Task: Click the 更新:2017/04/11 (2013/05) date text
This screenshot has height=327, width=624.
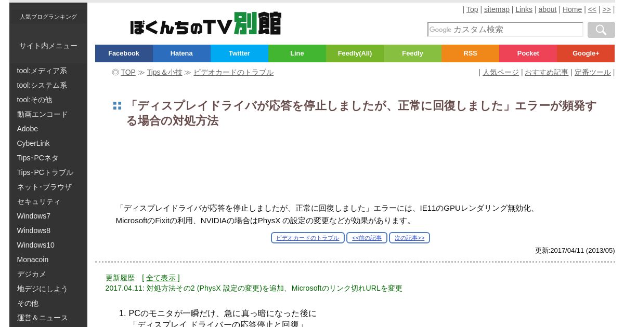Action: pos(575,250)
